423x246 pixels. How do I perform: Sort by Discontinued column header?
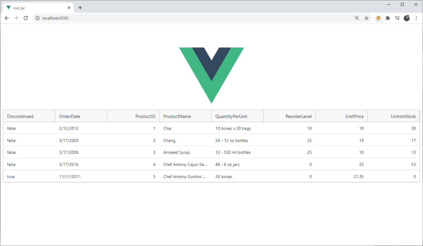tap(29, 116)
